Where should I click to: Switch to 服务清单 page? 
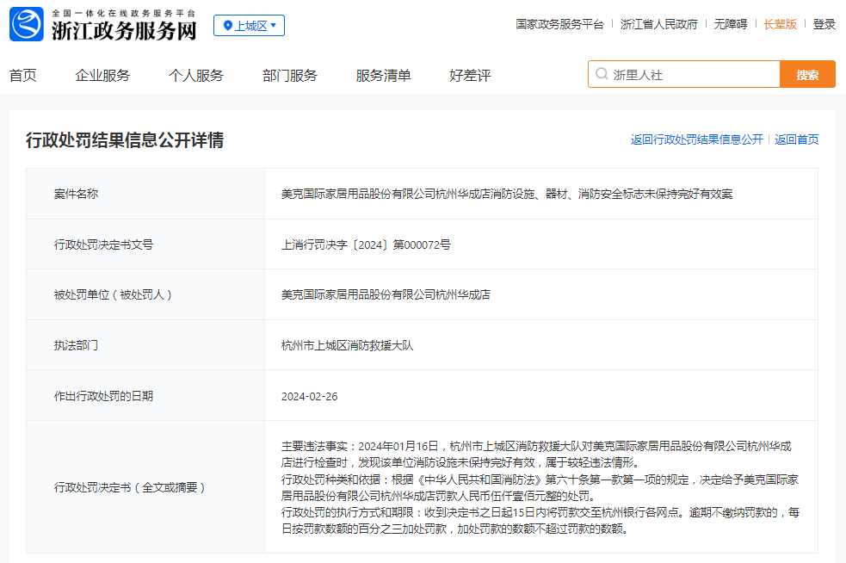(x=383, y=76)
